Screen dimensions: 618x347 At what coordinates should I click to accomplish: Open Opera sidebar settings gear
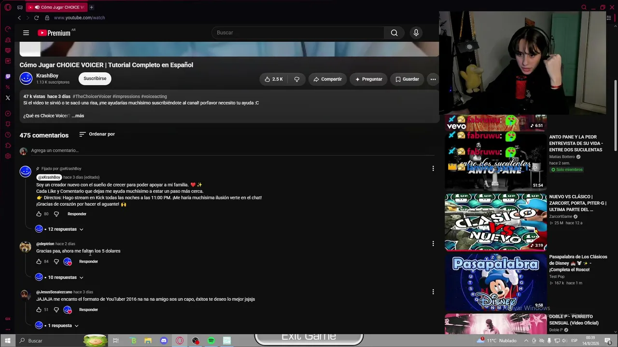coord(8,156)
